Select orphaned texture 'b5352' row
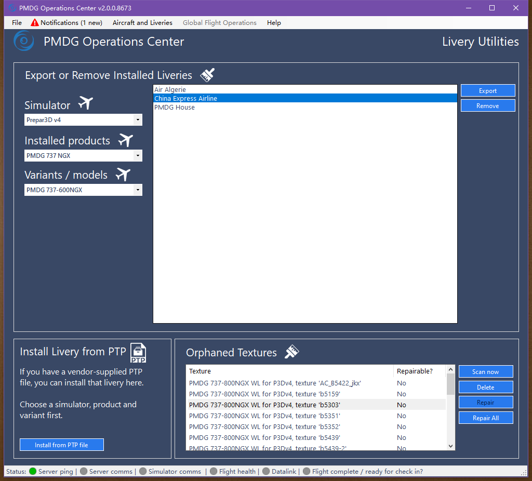 point(316,426)
